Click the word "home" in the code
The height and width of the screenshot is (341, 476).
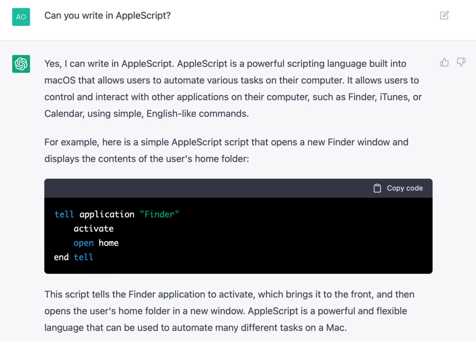(x=109, y=243)
